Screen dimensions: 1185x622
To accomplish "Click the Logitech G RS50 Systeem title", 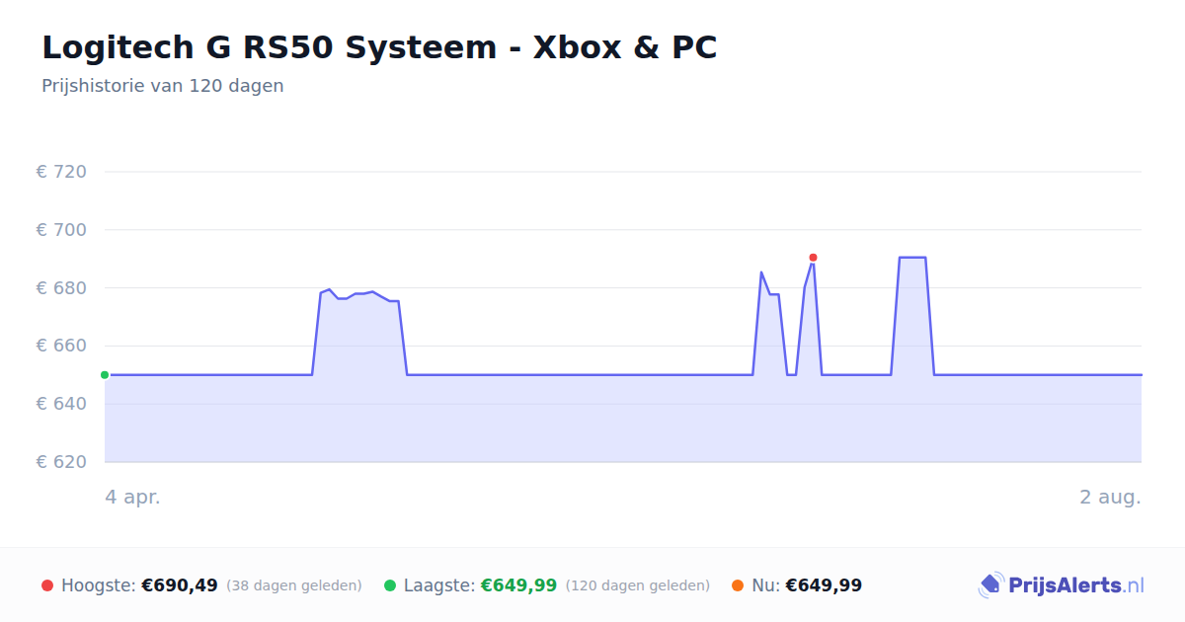I will pos(379,46).
